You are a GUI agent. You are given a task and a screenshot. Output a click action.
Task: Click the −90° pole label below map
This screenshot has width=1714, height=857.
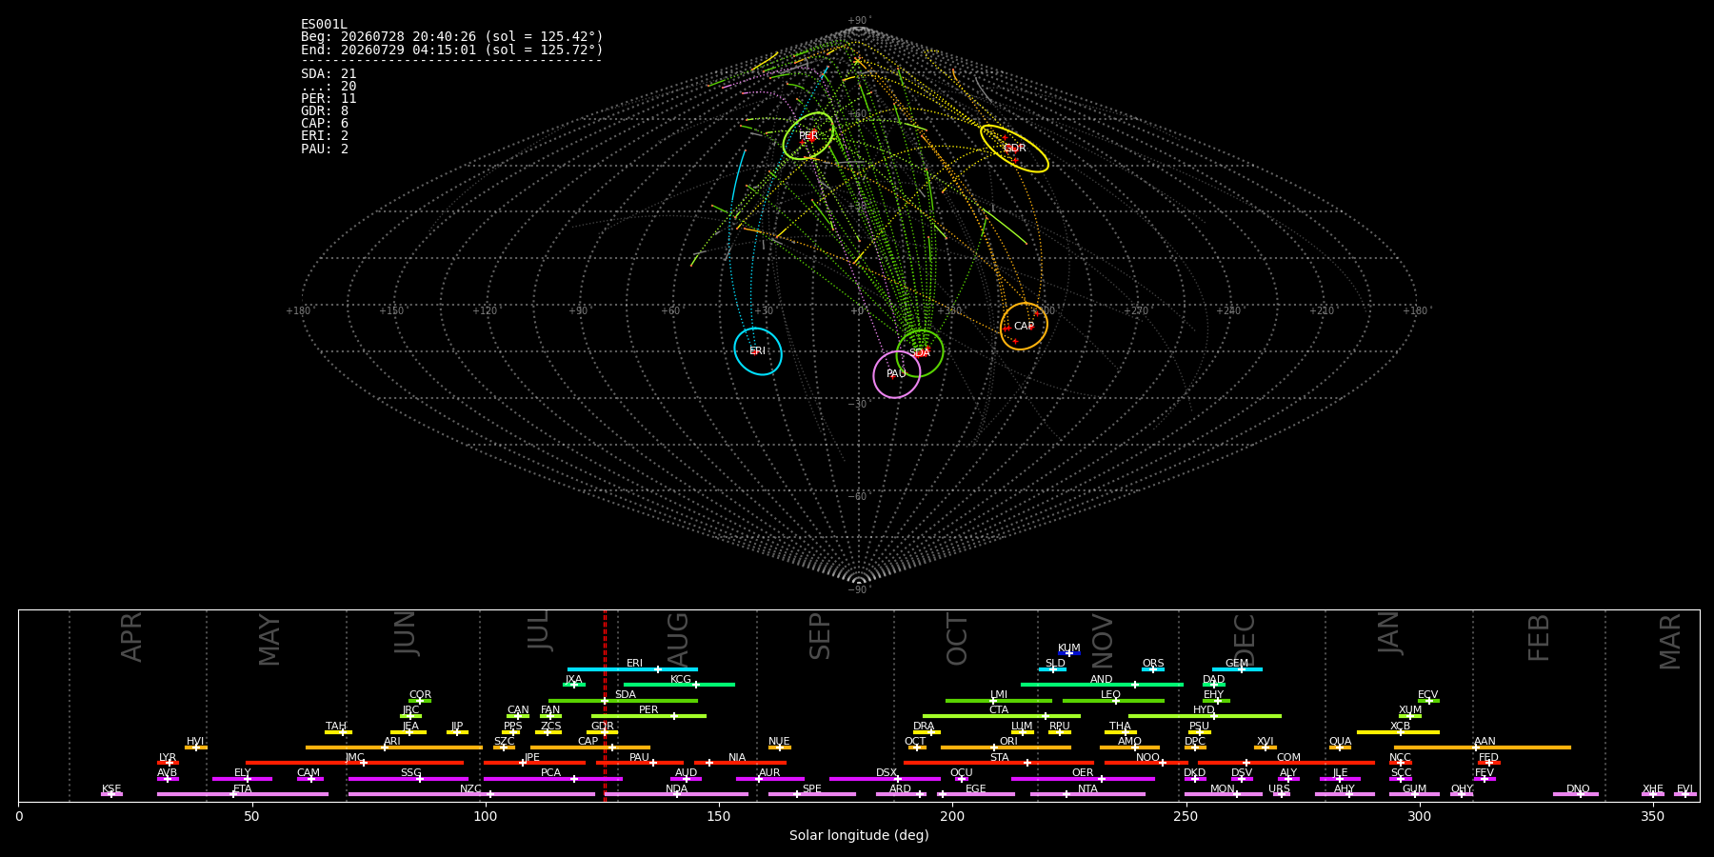click(x=859, y=589)
